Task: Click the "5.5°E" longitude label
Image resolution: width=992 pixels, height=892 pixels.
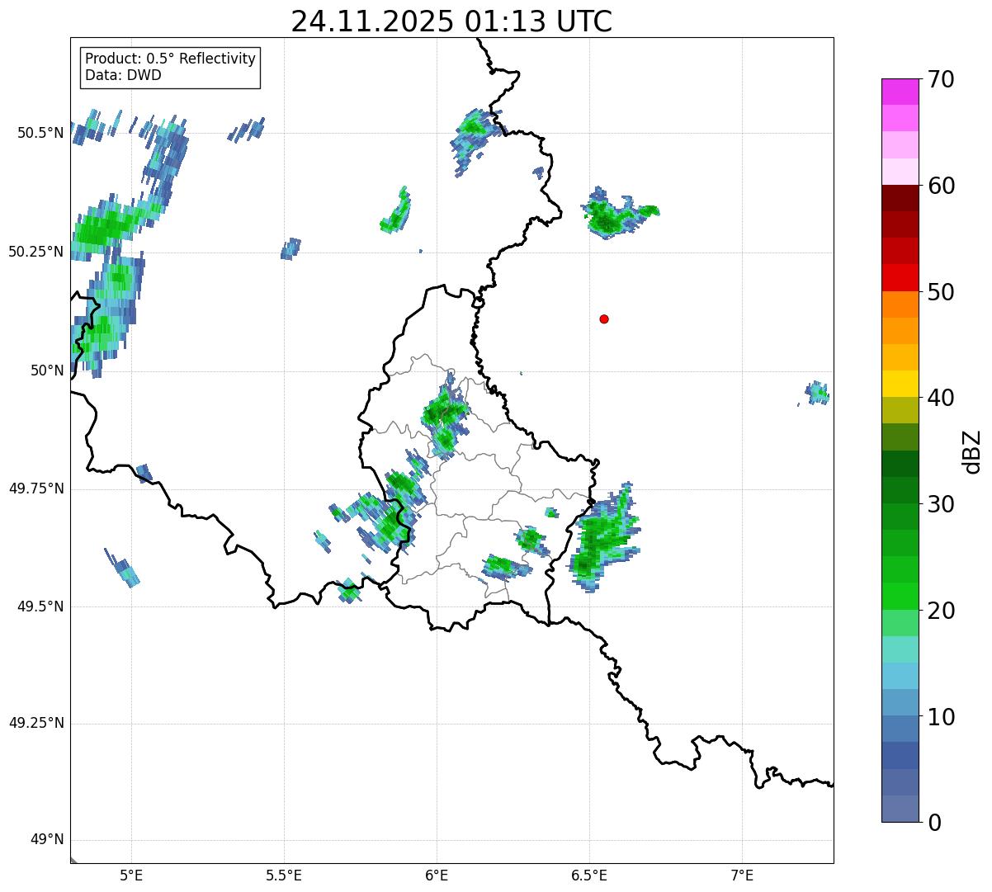Action: pyautogui.click(x=284, y=875)
